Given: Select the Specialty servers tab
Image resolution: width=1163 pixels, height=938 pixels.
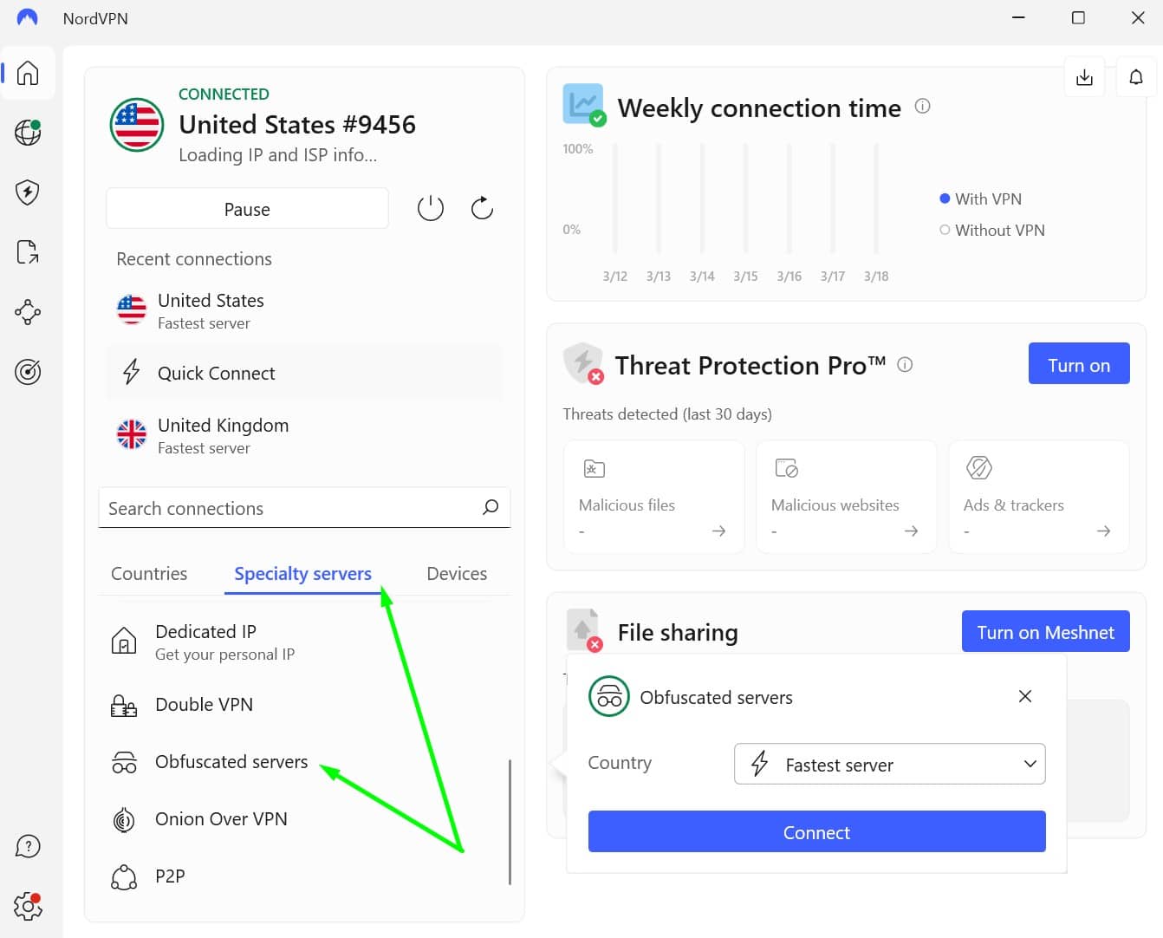Looking at the screenshot, I should 302,574.
